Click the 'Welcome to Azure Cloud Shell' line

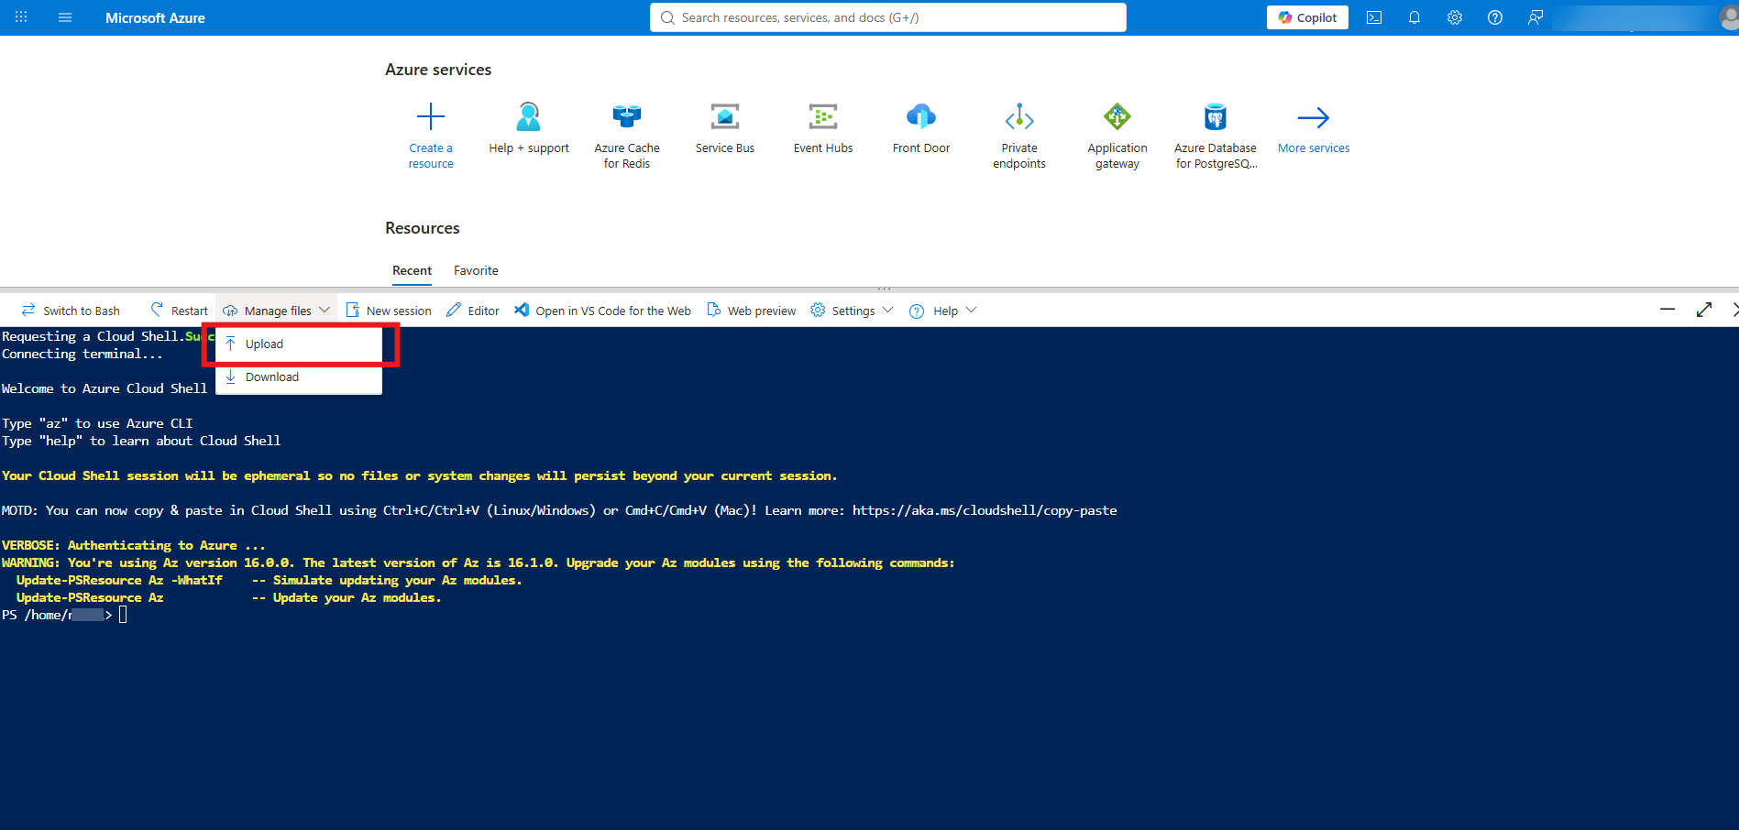click(x=105, y=389)
